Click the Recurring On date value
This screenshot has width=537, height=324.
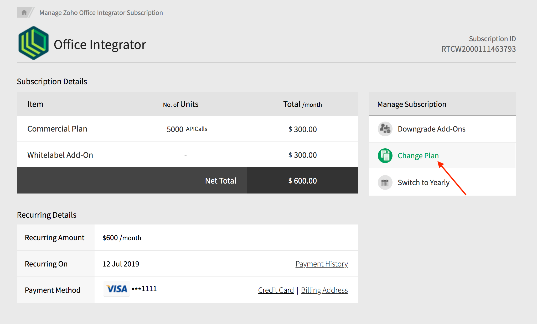(121, 264)
